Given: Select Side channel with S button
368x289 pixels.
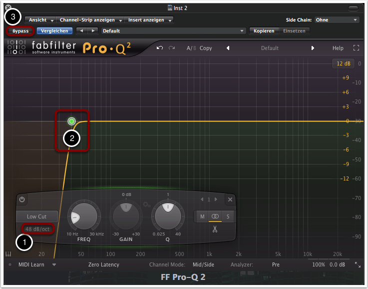Looking at the screenshot, I should point(228,216).
